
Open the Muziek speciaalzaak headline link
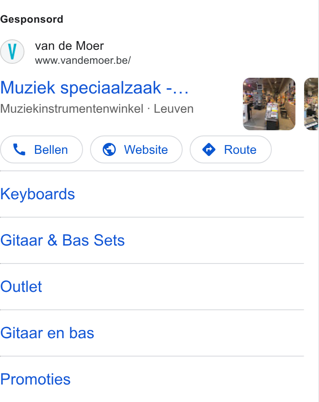coord(94,88)
